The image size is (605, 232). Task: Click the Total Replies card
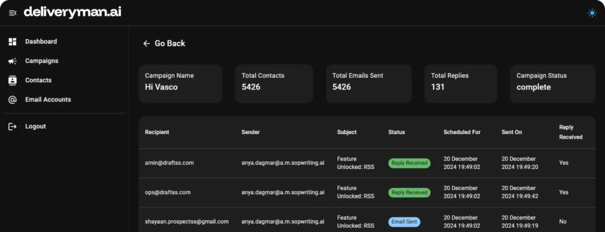pyautogui.click(x=461, y=84)
